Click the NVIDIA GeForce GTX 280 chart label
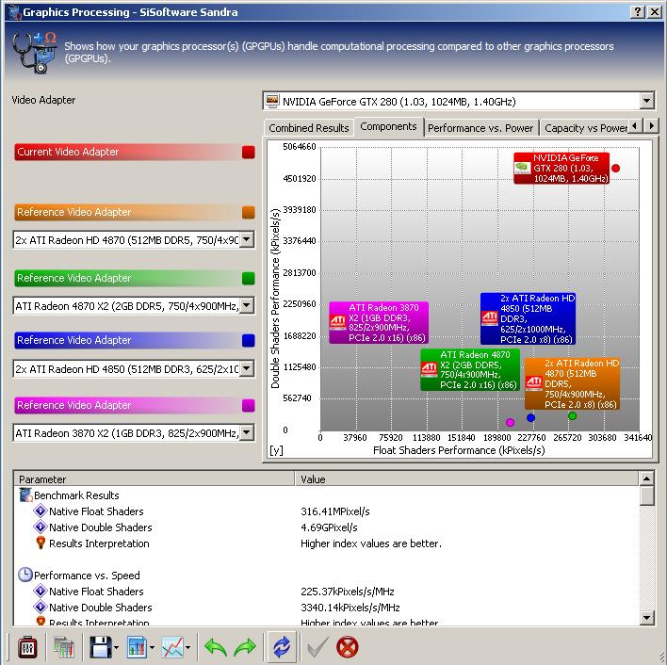The height and width of the screenshot is (665, 667). pos(561,168)
